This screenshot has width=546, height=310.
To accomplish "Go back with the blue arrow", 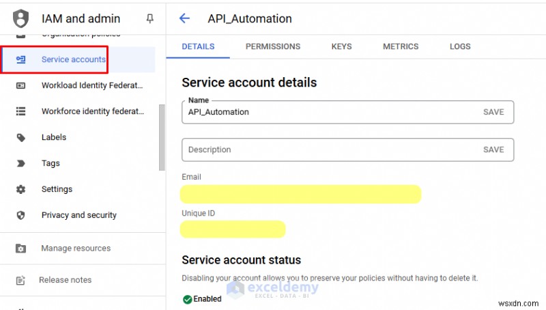I will click(184, 18).
